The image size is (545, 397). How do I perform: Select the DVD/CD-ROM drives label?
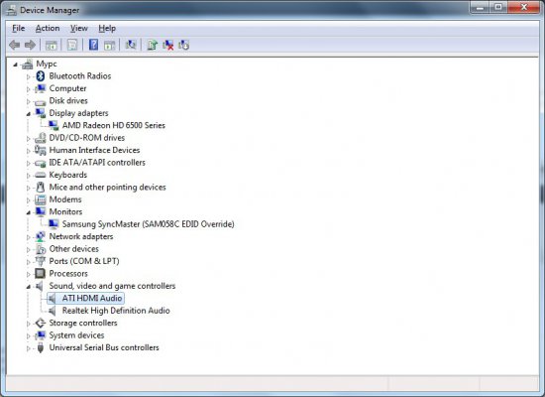(87, 138)
